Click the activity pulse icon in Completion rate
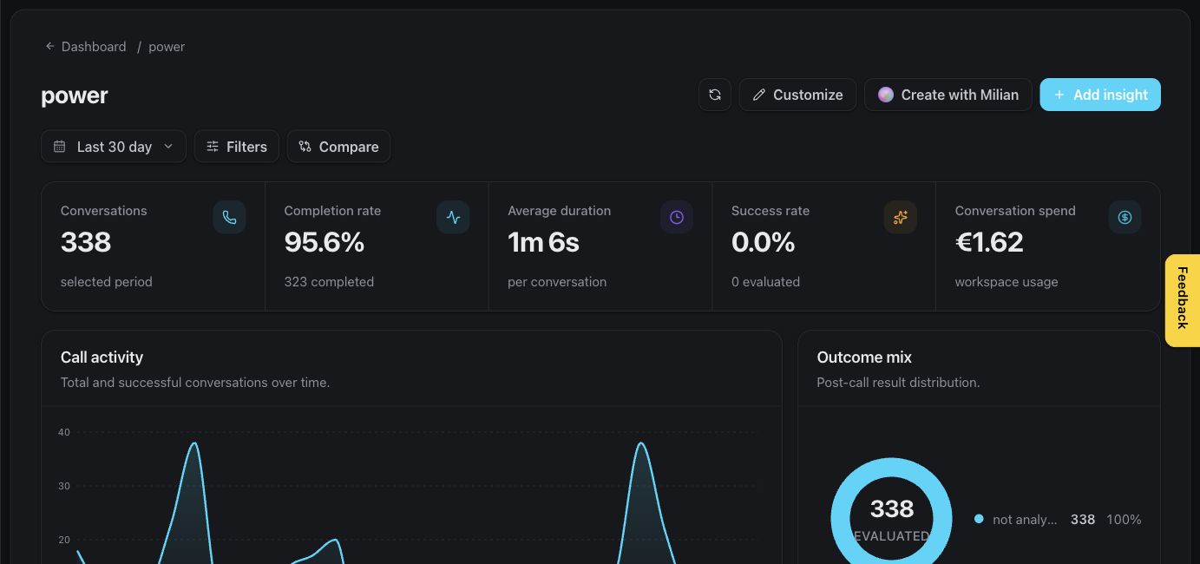This screenshot has width=1200, height=564. click(x=453, y=217)
